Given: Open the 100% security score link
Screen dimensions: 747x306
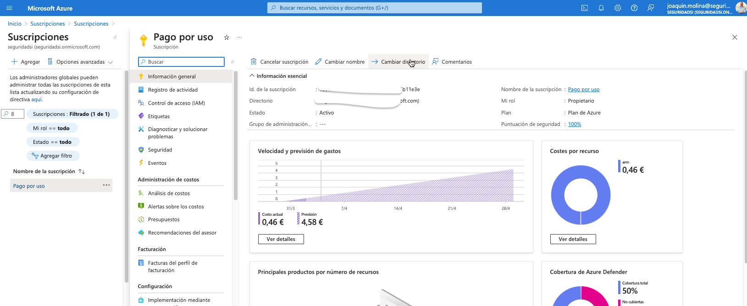Looking at the screenshot, I should pos(574,124).
